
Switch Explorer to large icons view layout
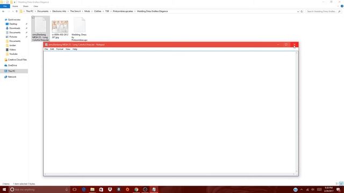(x=341, y=184)
